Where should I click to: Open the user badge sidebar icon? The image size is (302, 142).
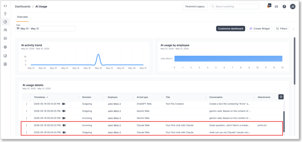point(5,64)
